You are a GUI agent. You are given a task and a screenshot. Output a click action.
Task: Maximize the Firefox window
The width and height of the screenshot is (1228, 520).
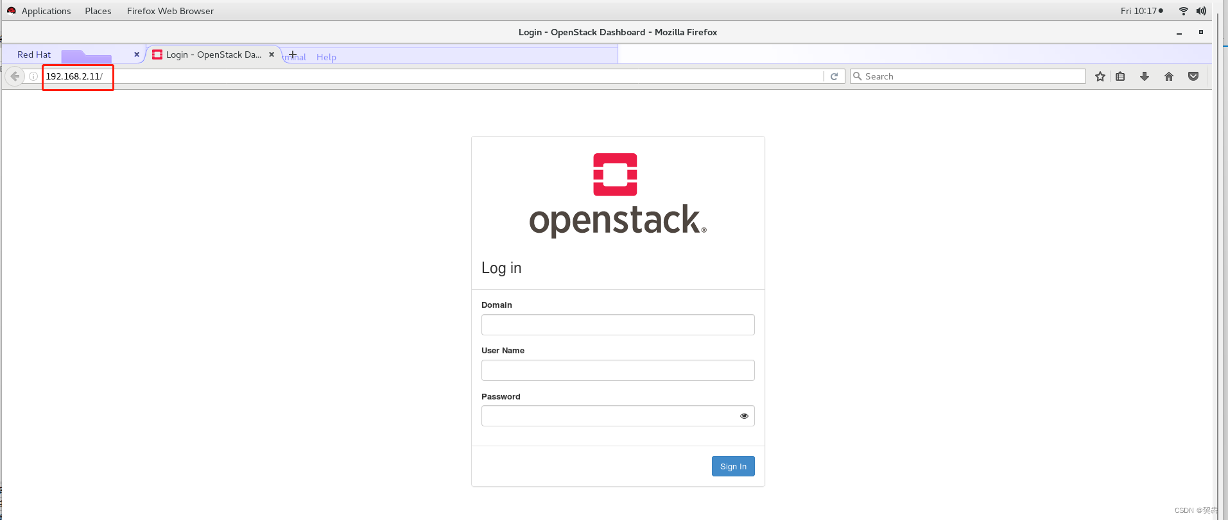coord(1201,32)
